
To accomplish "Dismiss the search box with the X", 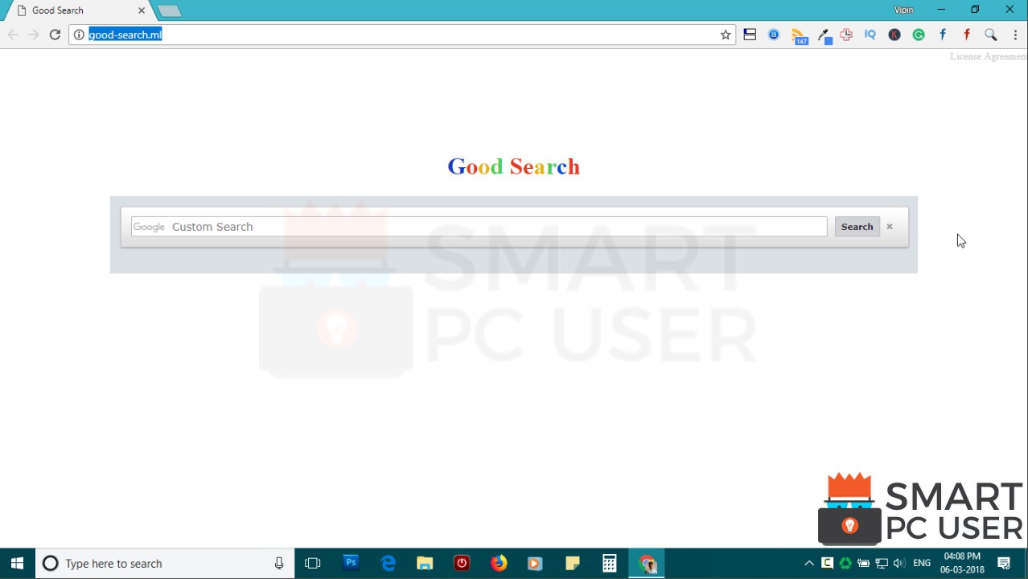I will coord(889,226).
